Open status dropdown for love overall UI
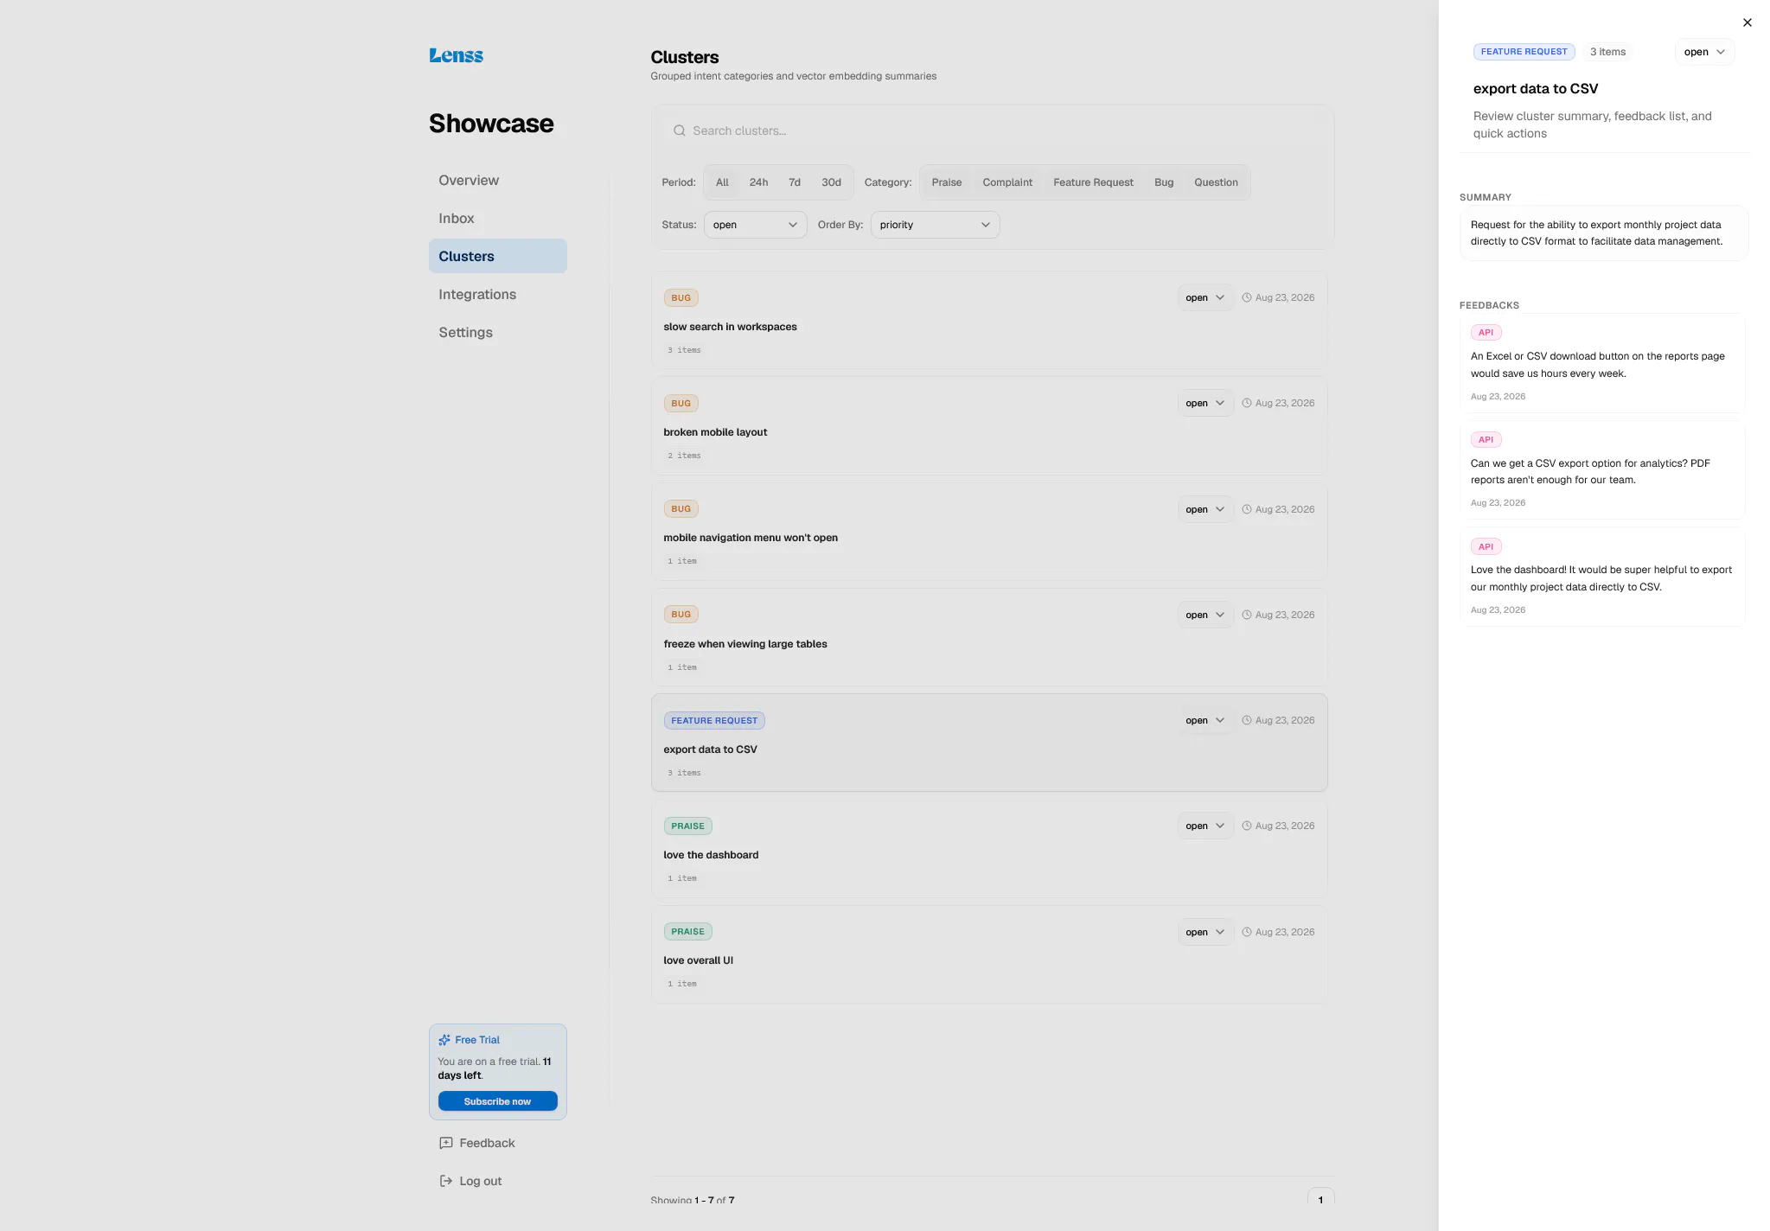Viewport: 1770px width, 1231px height. (x=1204, y=932)
